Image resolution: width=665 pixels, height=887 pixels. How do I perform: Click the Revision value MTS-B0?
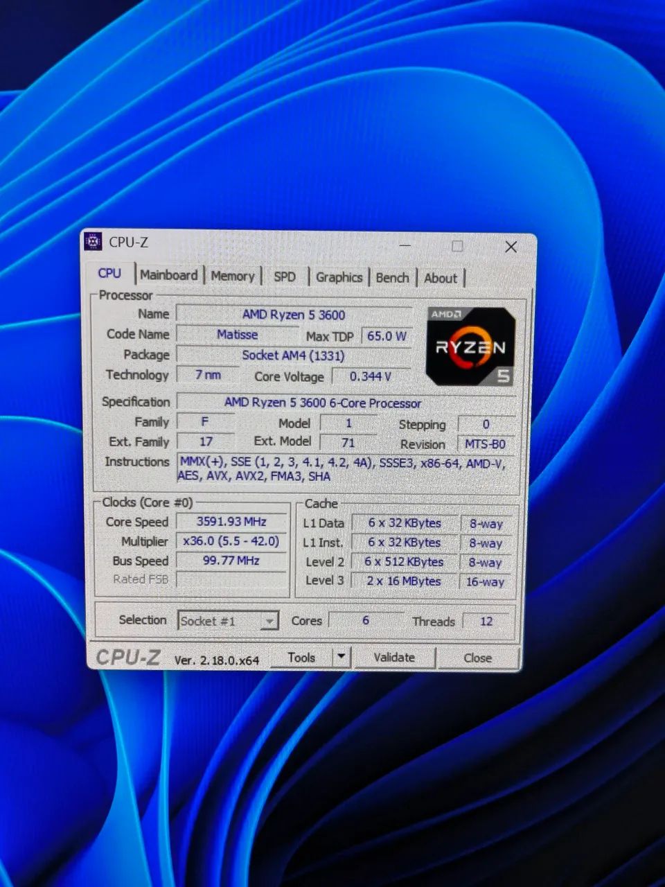coord(486,444)
